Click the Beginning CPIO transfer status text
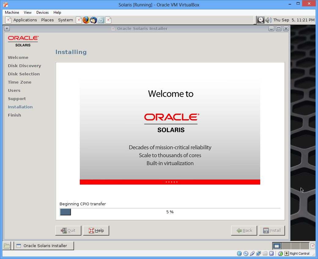The height and width of the screenshot is (259, 318). pyautogui.click(x=83, y=204)
